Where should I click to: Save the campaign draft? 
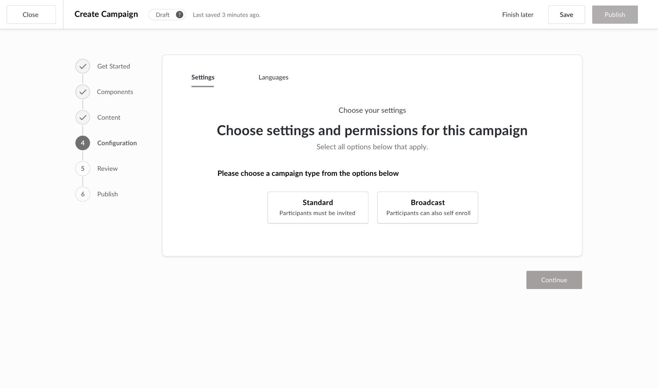pos(566,15)
